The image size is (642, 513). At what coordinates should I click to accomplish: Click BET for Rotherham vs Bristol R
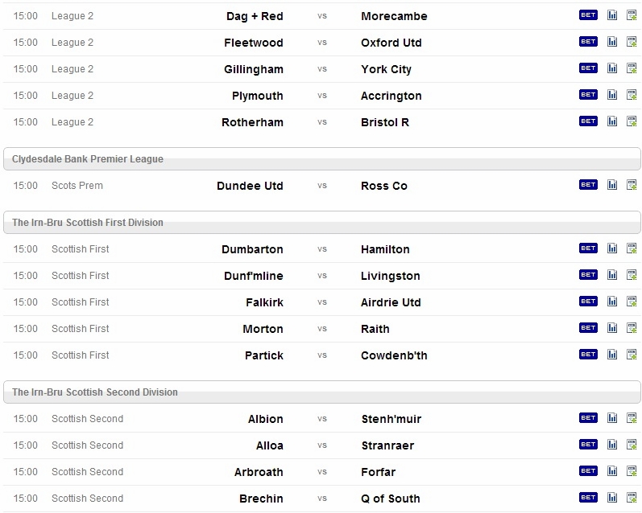[588, 121]
